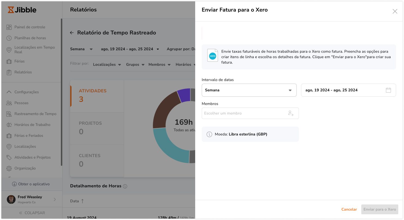Expand Fred Weasley account chevron
The image size is (404, 220).
pos(55,199)
